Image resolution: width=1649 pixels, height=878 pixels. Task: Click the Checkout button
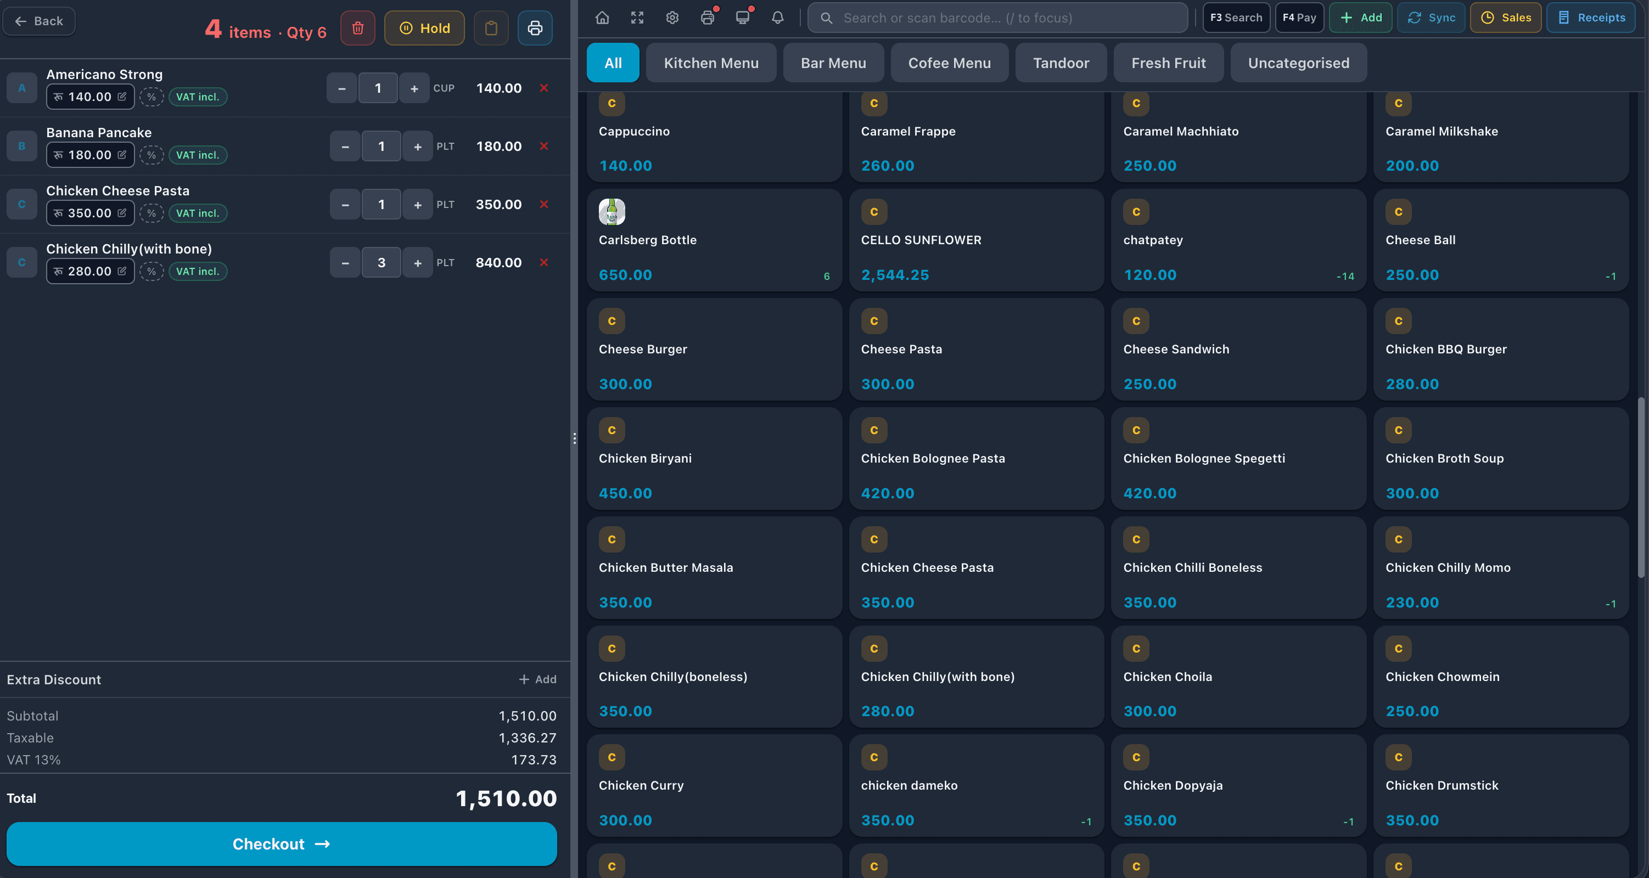coord(282,844)
